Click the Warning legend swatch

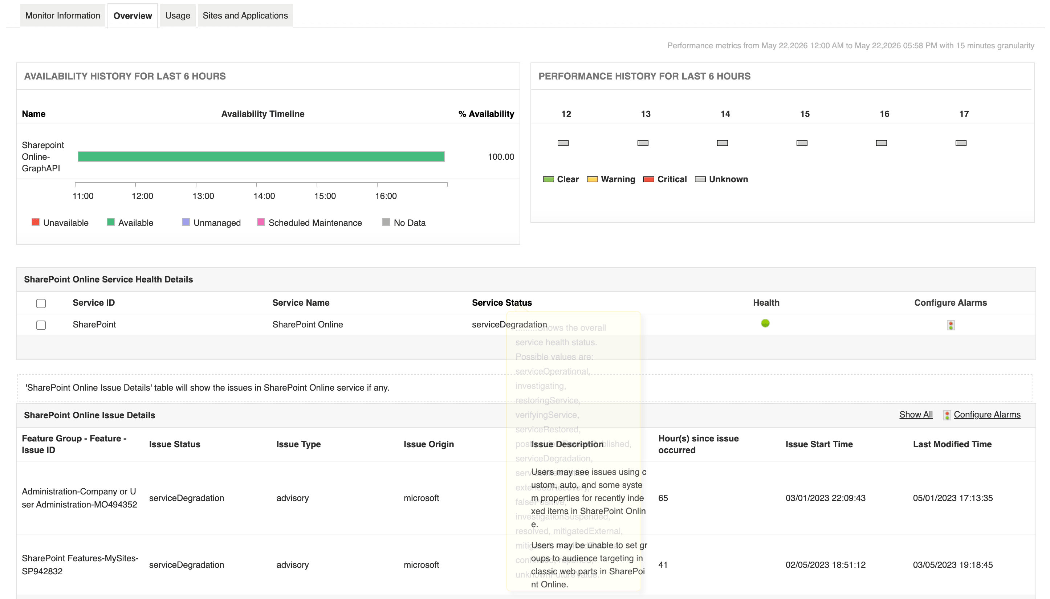[x=593, y=179]
